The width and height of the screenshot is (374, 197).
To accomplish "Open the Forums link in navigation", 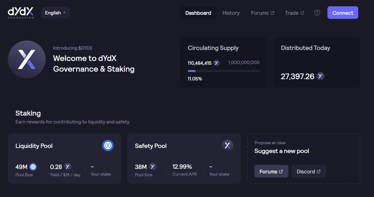I will click(262, 13).
